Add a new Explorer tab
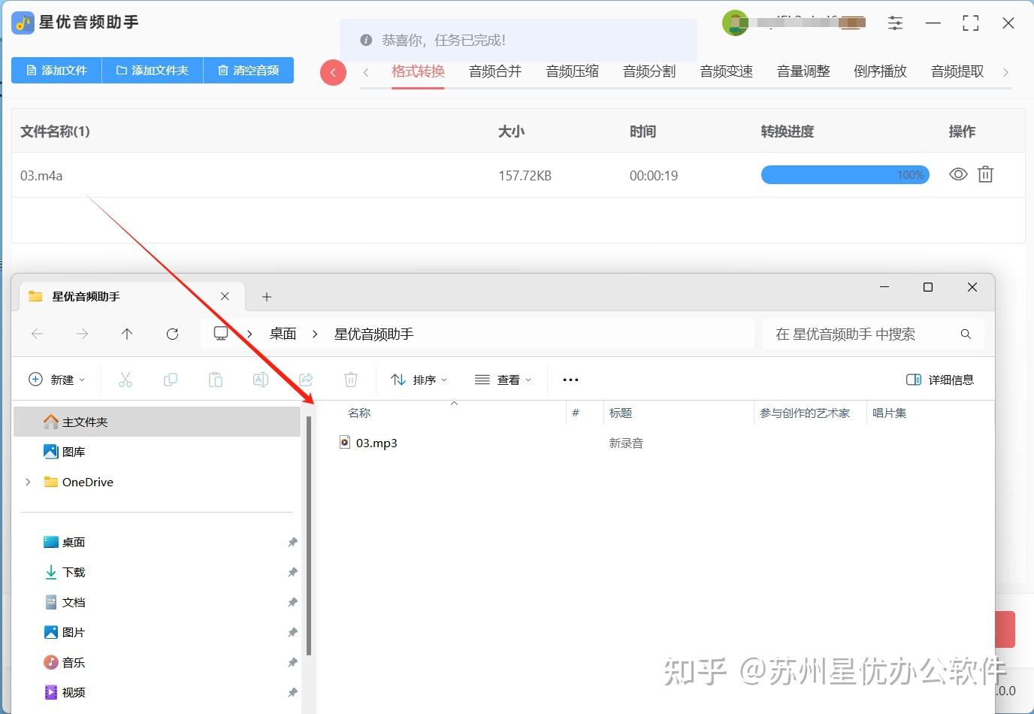1034x714 pixels. point(267,297)
